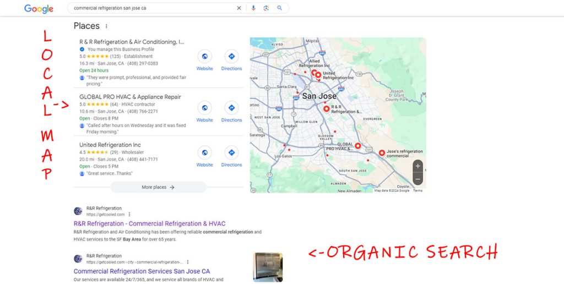Click the Google logo
Image resolution: width=564 pixels, height=284 pixels.
tap(39, 9)
